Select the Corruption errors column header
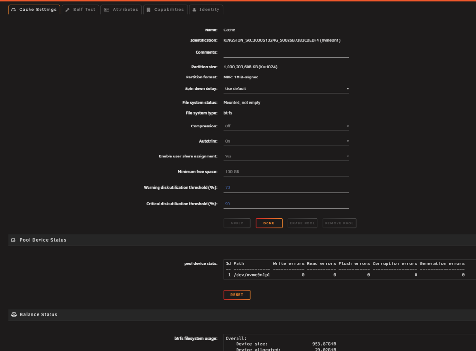 [x=395, y=263]
